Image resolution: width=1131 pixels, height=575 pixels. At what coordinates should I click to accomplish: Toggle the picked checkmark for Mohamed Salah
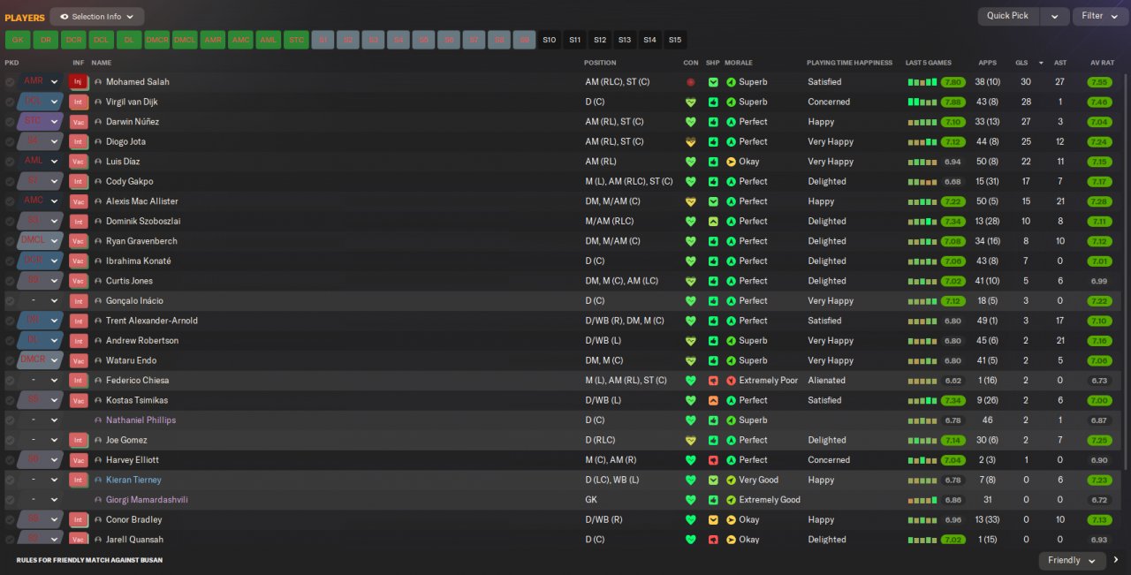pos(10,82)
